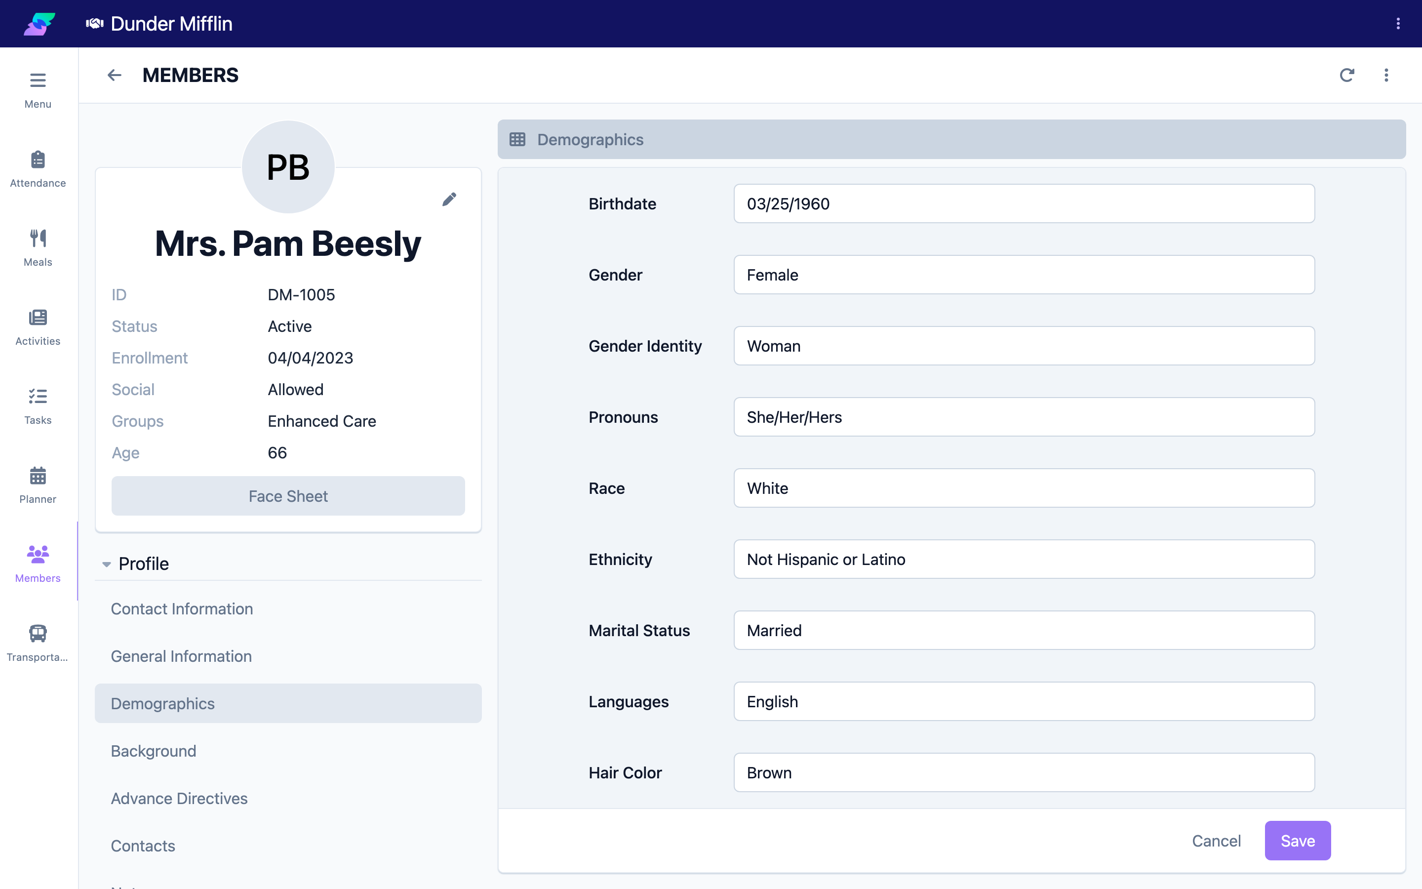Click the handshake icon beside Dunder Mifflin
Screen dimensions: 1422x889
point(95,24)
